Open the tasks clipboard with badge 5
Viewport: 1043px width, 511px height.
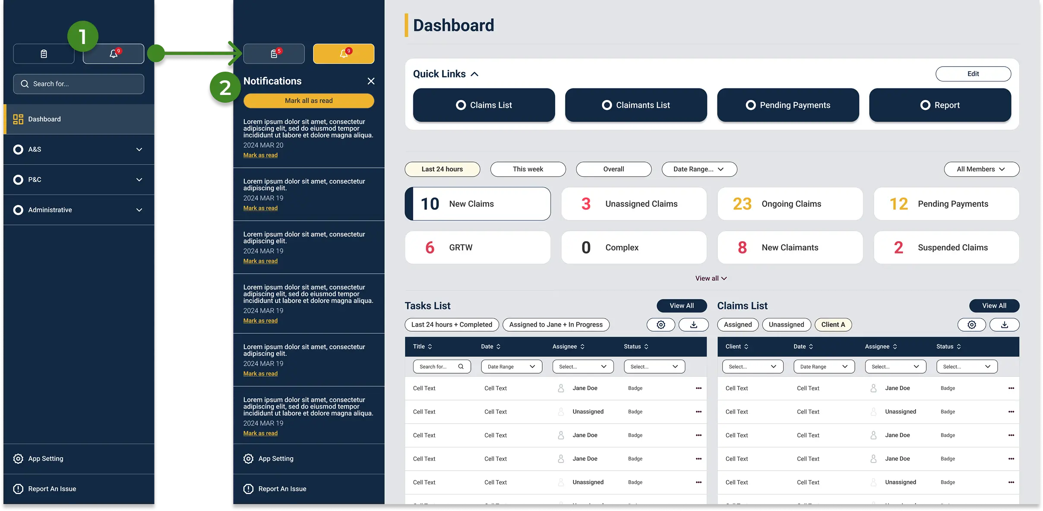coord(274,54)
